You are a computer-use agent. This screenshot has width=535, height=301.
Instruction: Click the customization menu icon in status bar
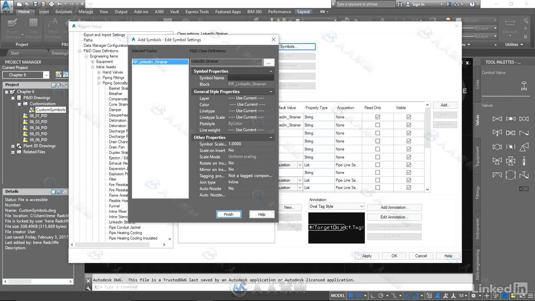530,296
